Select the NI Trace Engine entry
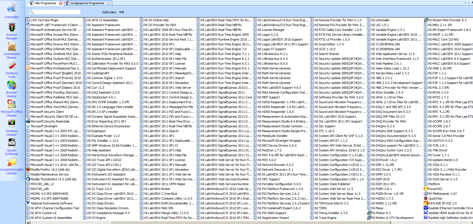Viewport: 473px width, 224px height. (x=326, y=218)
